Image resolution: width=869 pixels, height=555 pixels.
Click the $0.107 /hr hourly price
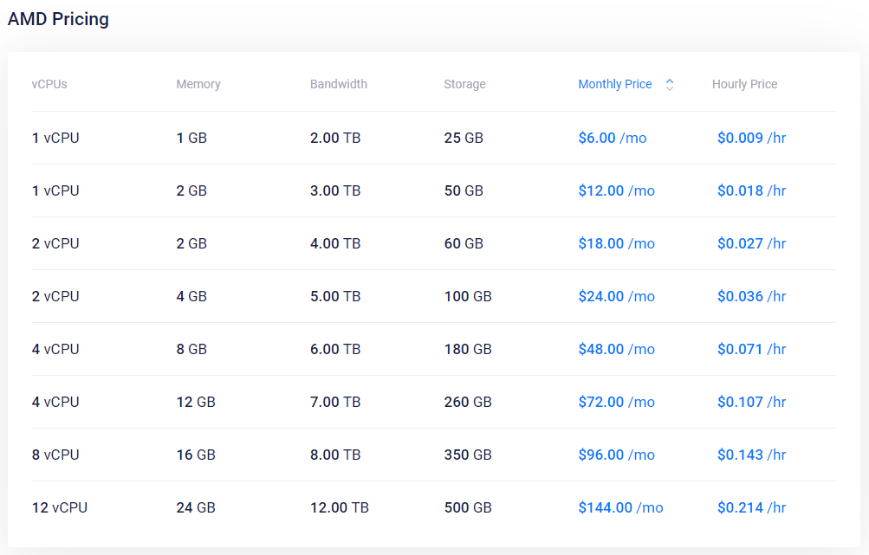(751, 402)
